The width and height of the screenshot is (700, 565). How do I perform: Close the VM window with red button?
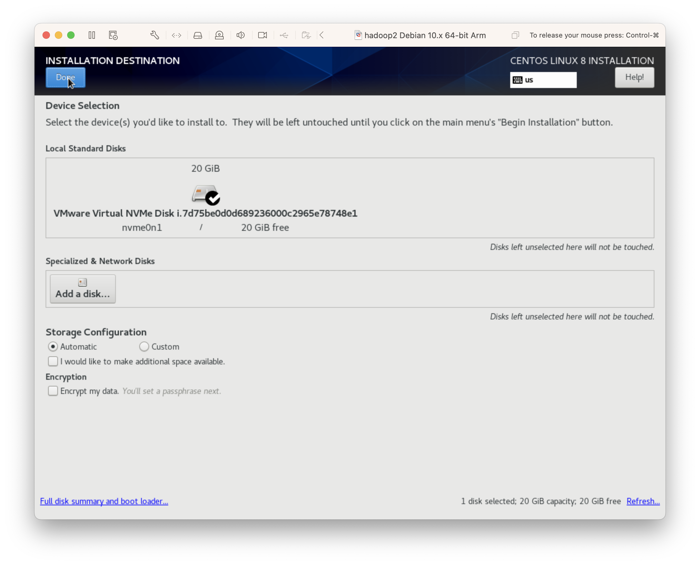[x=46, y=35]
